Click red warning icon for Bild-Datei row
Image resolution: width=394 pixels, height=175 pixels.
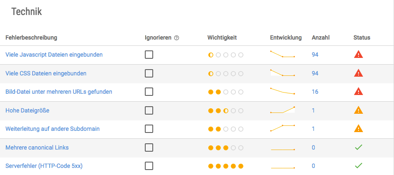tap(359, 91)
